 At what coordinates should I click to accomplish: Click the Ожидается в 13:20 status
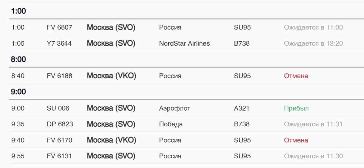pos(313,44)
